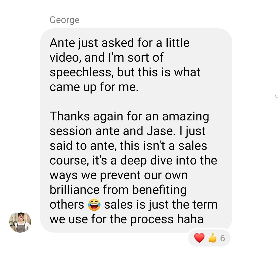
Task: Click the line 'Thanks again for an amazing'
Action: [129, 117]
